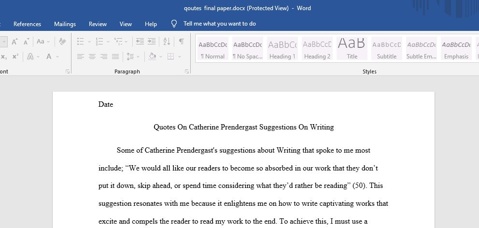Image resolution: width=479 pixels, height=228 pixels.
Task: Apply the Subtitle style
Action: tap(387, 49)
